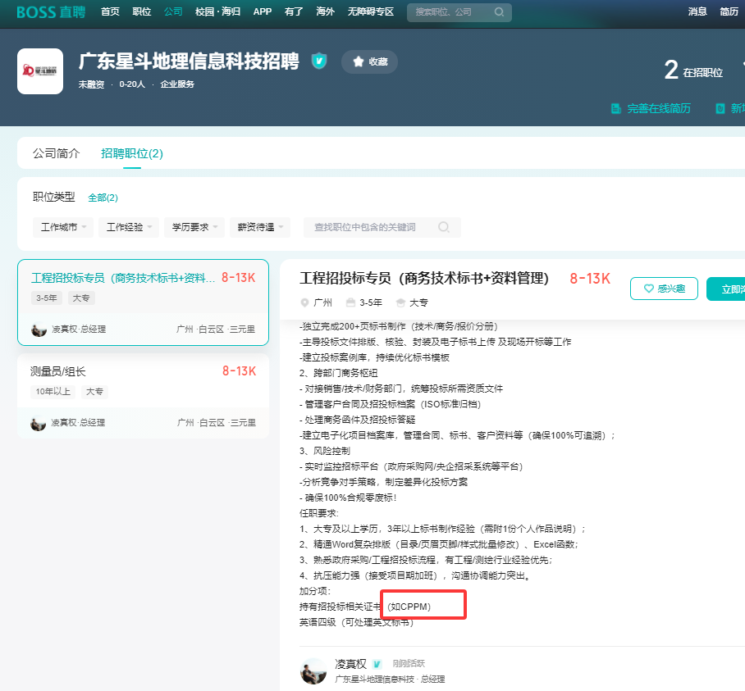Open the 工作城市 filter dropdown
Image resolution: width=745 pixels, height=691 pixels.
(x=62, y=227)
